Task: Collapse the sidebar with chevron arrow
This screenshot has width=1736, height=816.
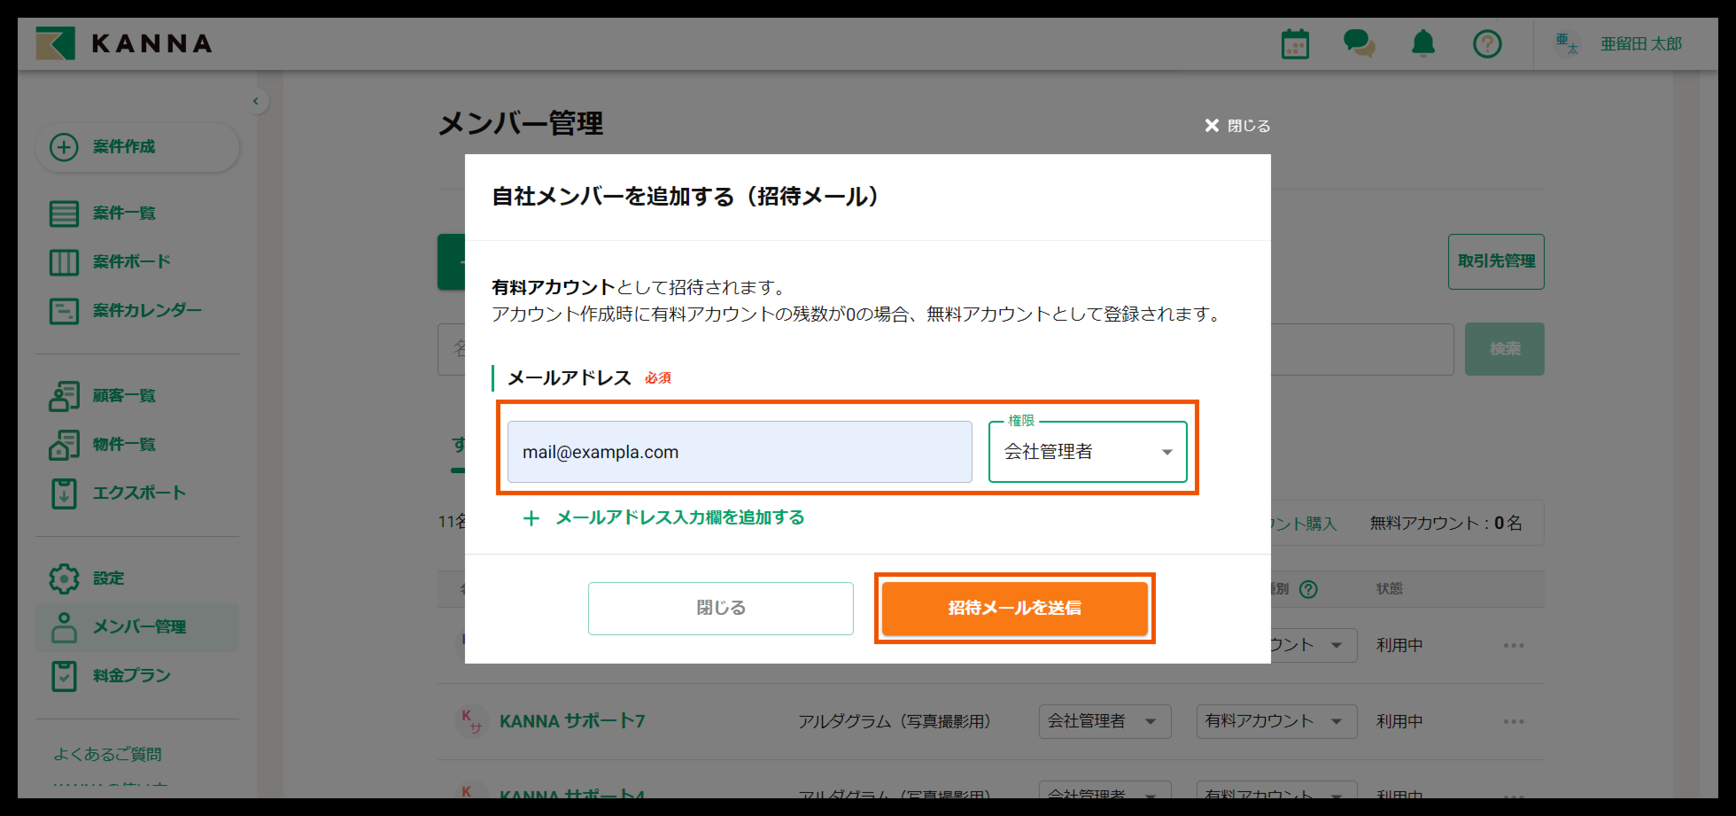Action: [256, 101]
